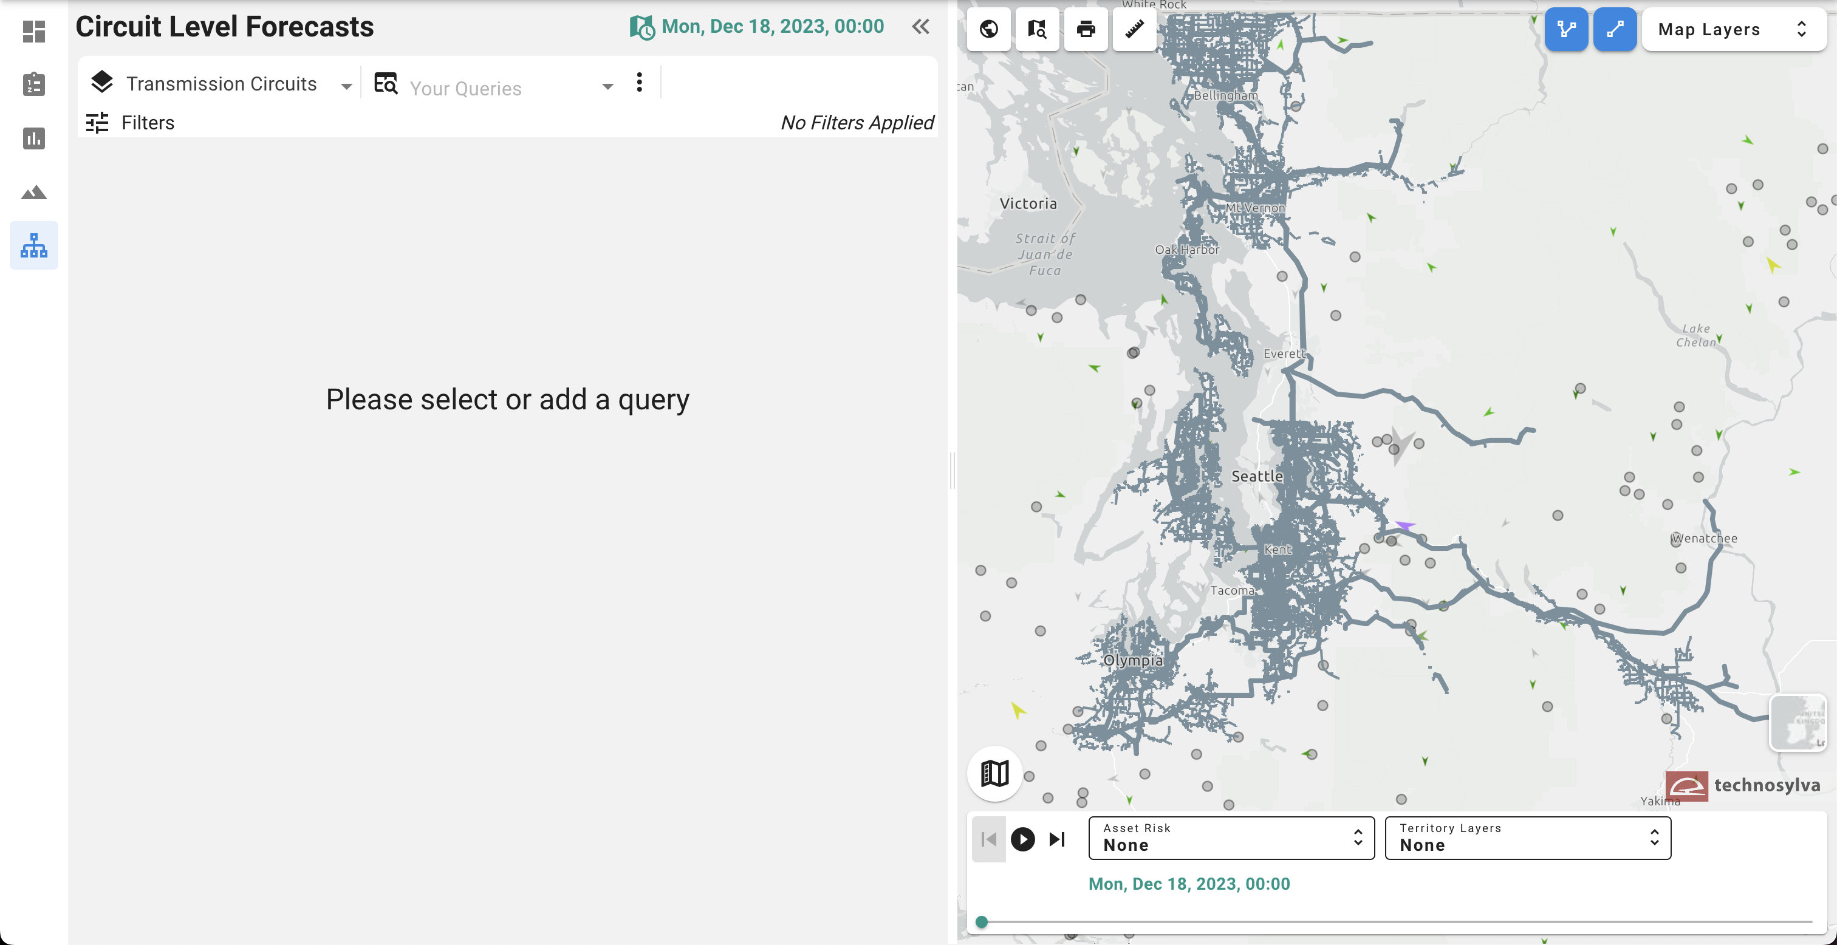Select the terrain mountain sidebar icon
This screenshot has height=945, width=1837.
point(33,192)
